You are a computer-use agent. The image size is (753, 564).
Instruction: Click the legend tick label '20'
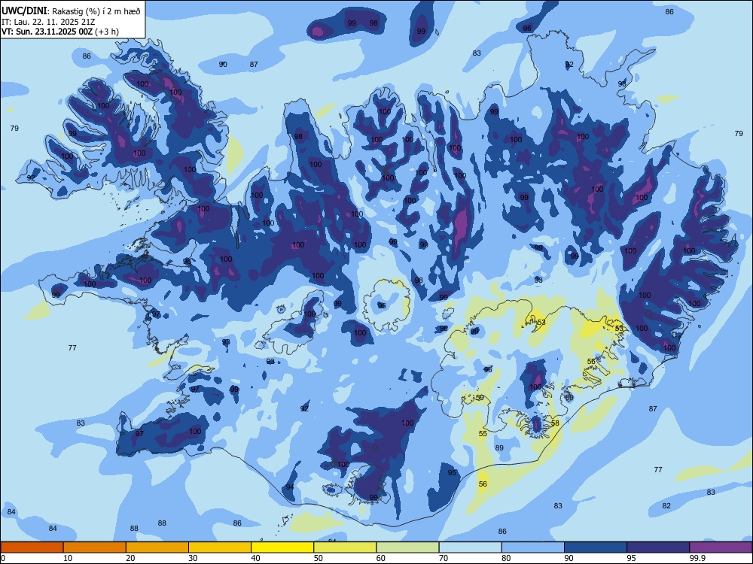130,558
